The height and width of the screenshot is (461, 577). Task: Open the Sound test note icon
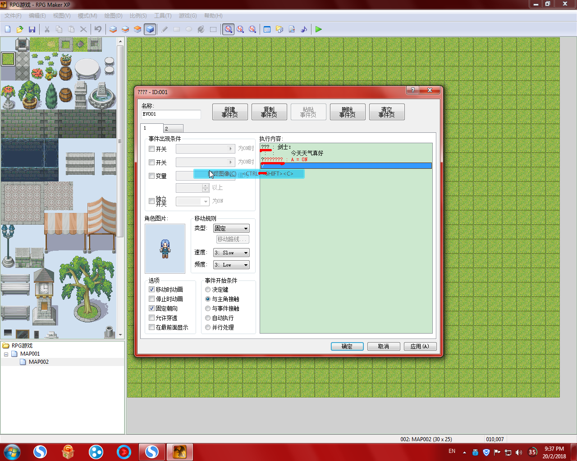pyautogui.click(x=304, y=29)
